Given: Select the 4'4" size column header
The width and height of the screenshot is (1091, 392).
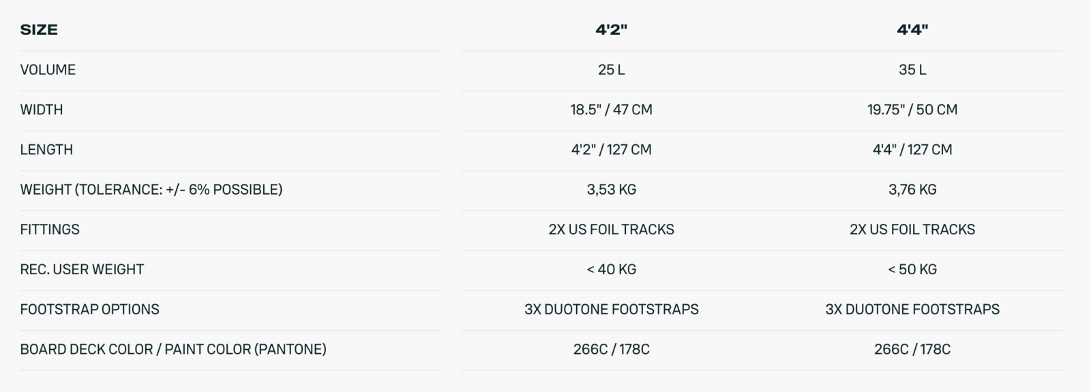Looking at the screenshot, I should 912,30.
